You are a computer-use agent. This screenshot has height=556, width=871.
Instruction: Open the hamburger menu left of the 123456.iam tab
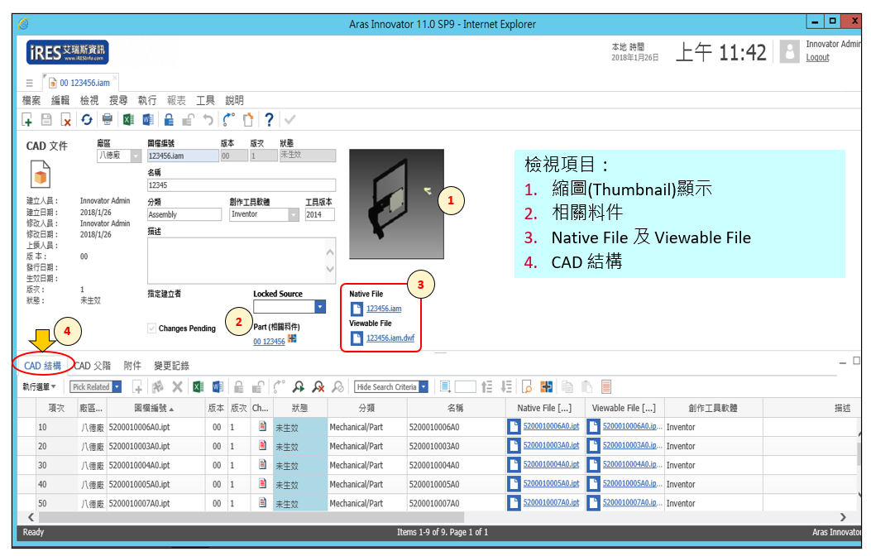[x=30, y=84]
